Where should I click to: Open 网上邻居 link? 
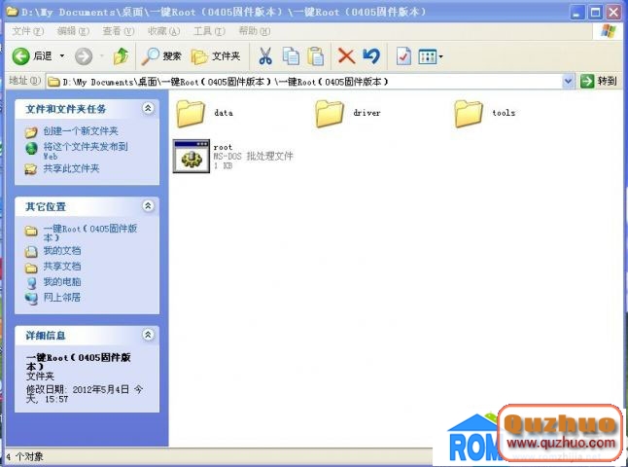pos(61,298)
